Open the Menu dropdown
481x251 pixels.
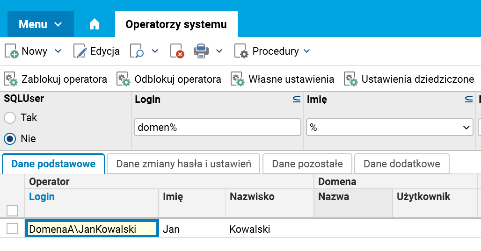coord(40,24)
